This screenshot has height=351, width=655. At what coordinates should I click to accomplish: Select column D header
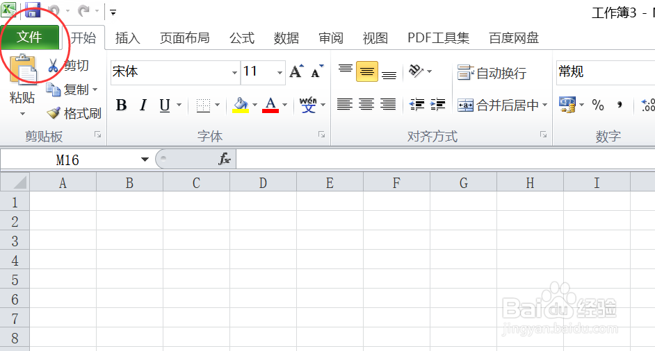pyautogui.click(x=263, y=182)
